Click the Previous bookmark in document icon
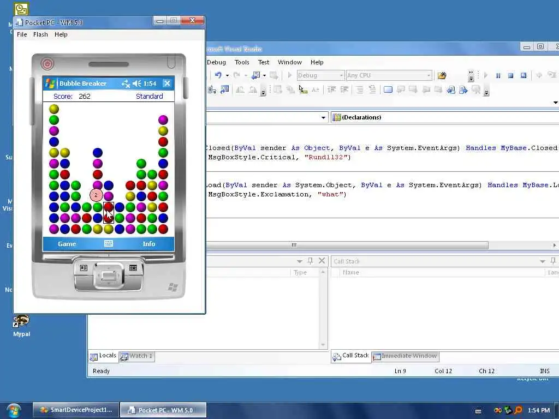 451,90
